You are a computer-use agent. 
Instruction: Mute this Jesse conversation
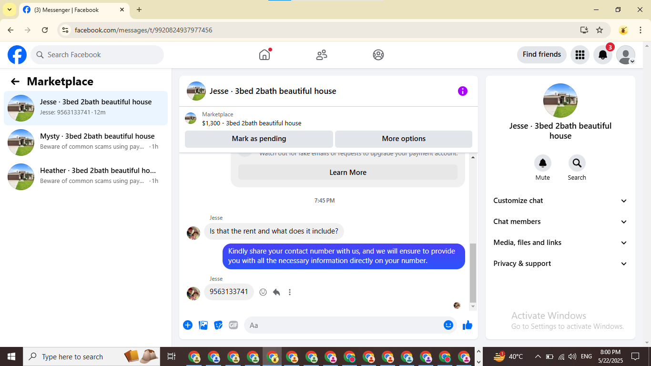click(x=543, y=163)
